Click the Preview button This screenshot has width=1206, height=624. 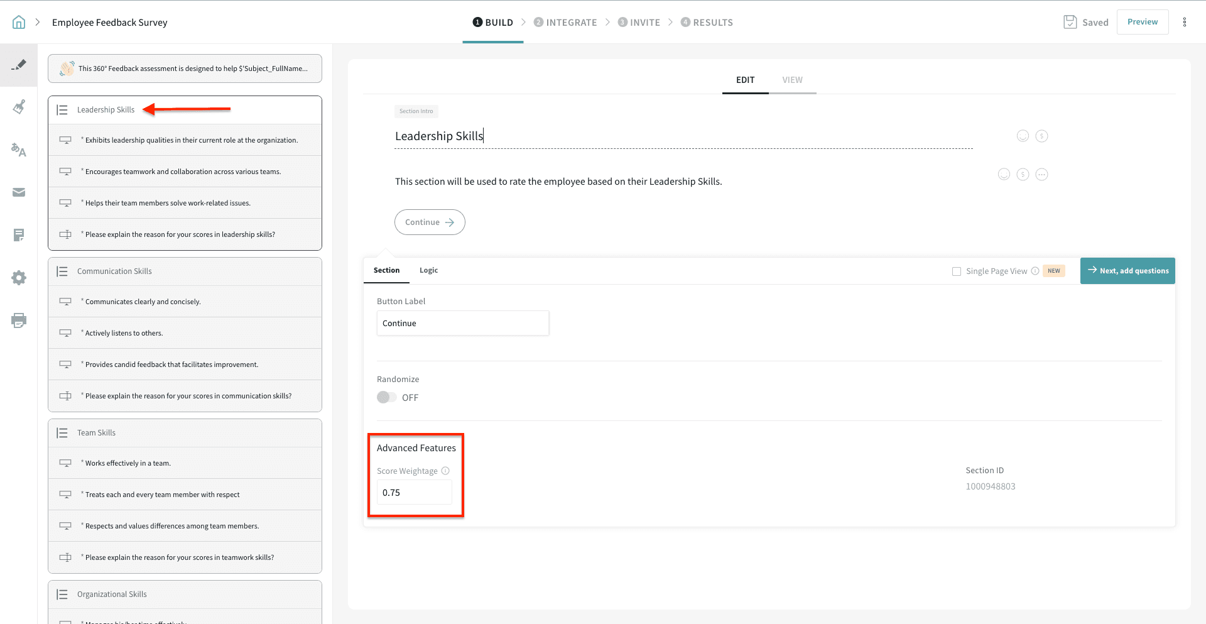click(x=1142, y=22)
